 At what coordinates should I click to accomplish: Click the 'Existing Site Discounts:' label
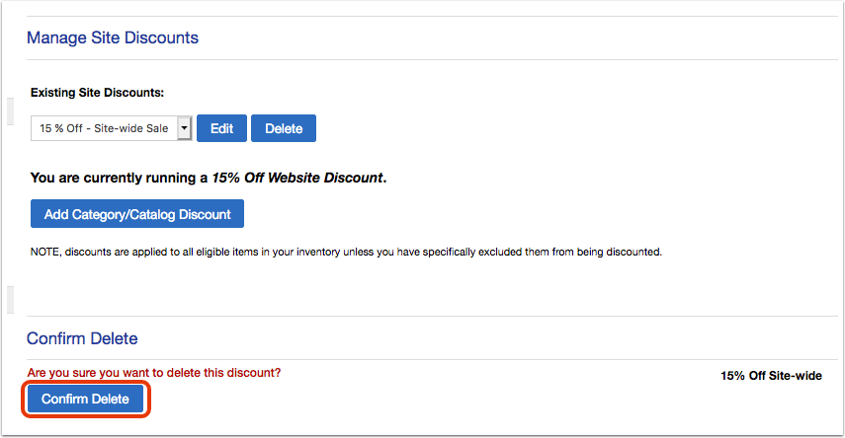pos(97,93)
